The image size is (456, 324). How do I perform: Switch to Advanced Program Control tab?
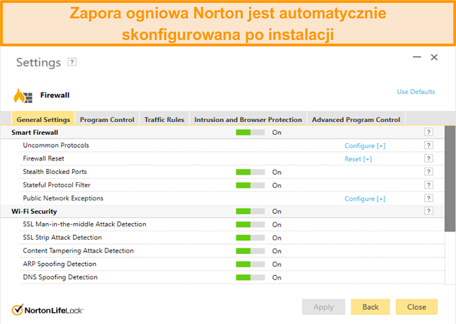click(x=356, y=119)
